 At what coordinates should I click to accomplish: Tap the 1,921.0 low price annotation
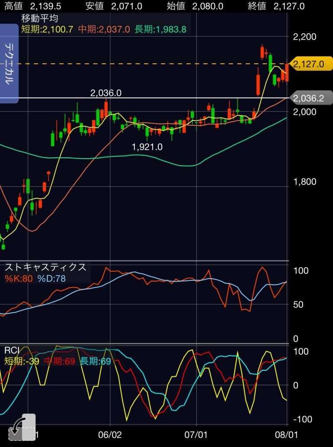[x=147, y=147]
